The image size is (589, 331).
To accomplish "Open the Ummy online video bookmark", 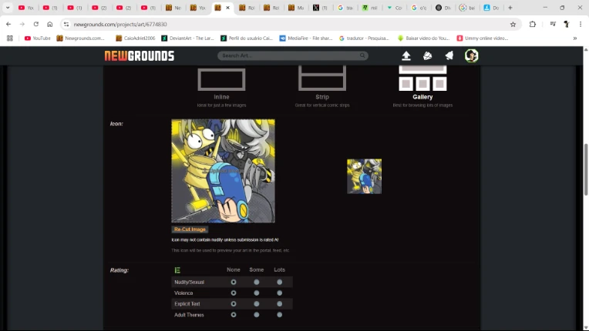I will click(483, 38).
